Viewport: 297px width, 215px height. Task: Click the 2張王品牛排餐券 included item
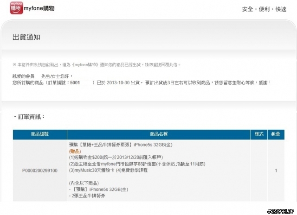click(x=87, y=196)
